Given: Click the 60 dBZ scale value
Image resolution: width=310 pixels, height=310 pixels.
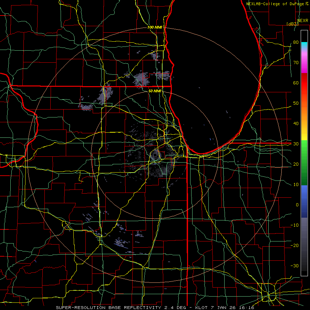Looking at the screenshot, I should (296, 83).
